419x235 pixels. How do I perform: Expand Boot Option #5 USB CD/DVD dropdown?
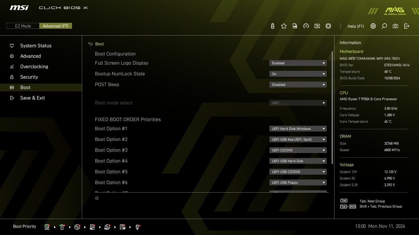[x=298, y=172]
